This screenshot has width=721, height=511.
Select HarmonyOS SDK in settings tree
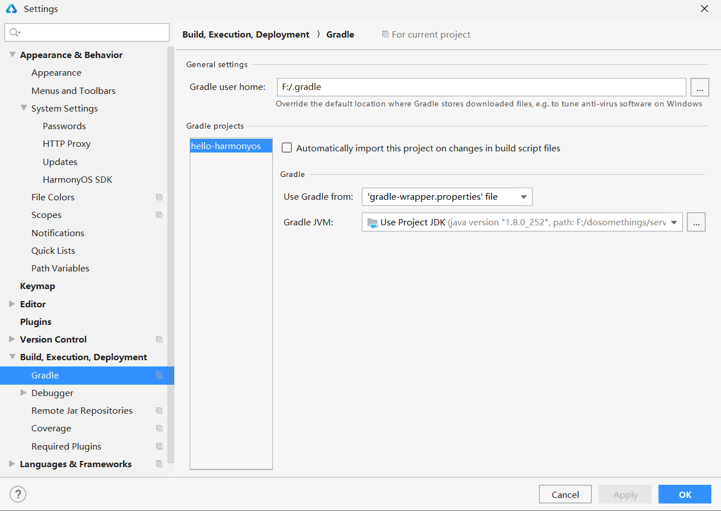(x=77, y=180)
